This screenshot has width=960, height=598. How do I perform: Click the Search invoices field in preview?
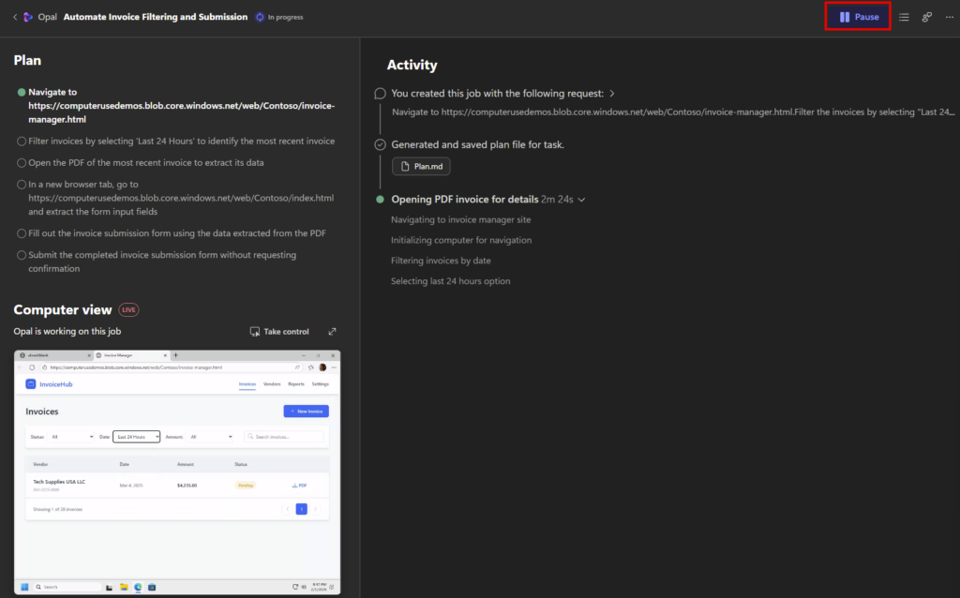(284, 437)
